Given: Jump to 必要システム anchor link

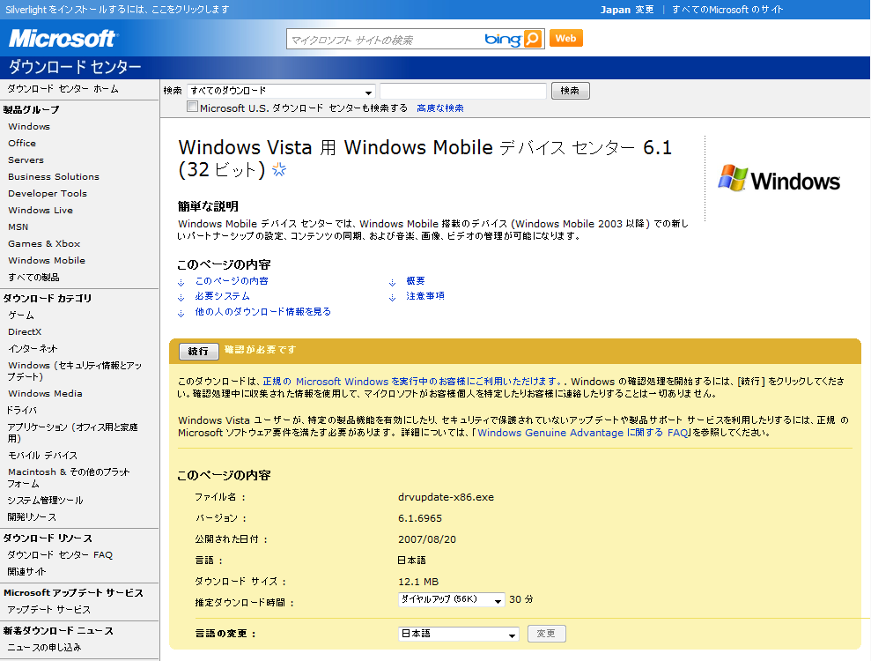Looking at the screenshot, I should point(222,296).
